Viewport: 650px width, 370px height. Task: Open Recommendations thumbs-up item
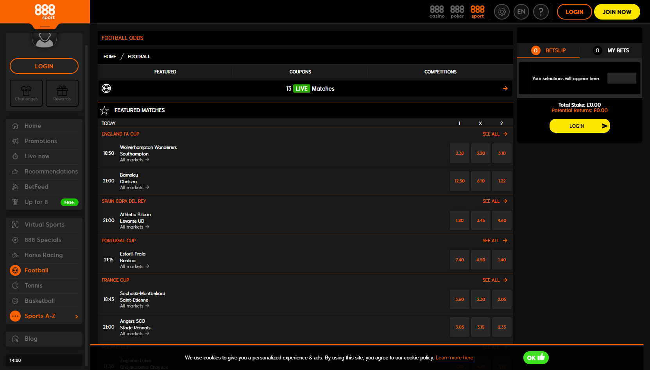[x=44, y=172]
